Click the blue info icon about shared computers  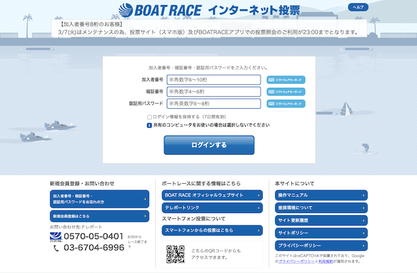coord(149,124)
